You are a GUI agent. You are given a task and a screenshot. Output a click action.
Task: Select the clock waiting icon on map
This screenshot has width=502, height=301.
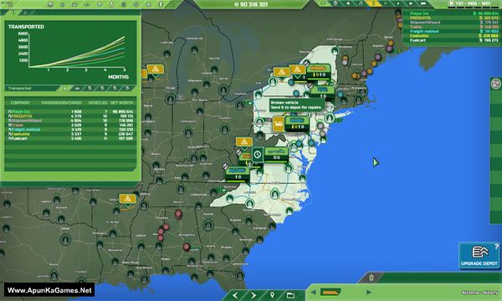[x=258, y=155]
